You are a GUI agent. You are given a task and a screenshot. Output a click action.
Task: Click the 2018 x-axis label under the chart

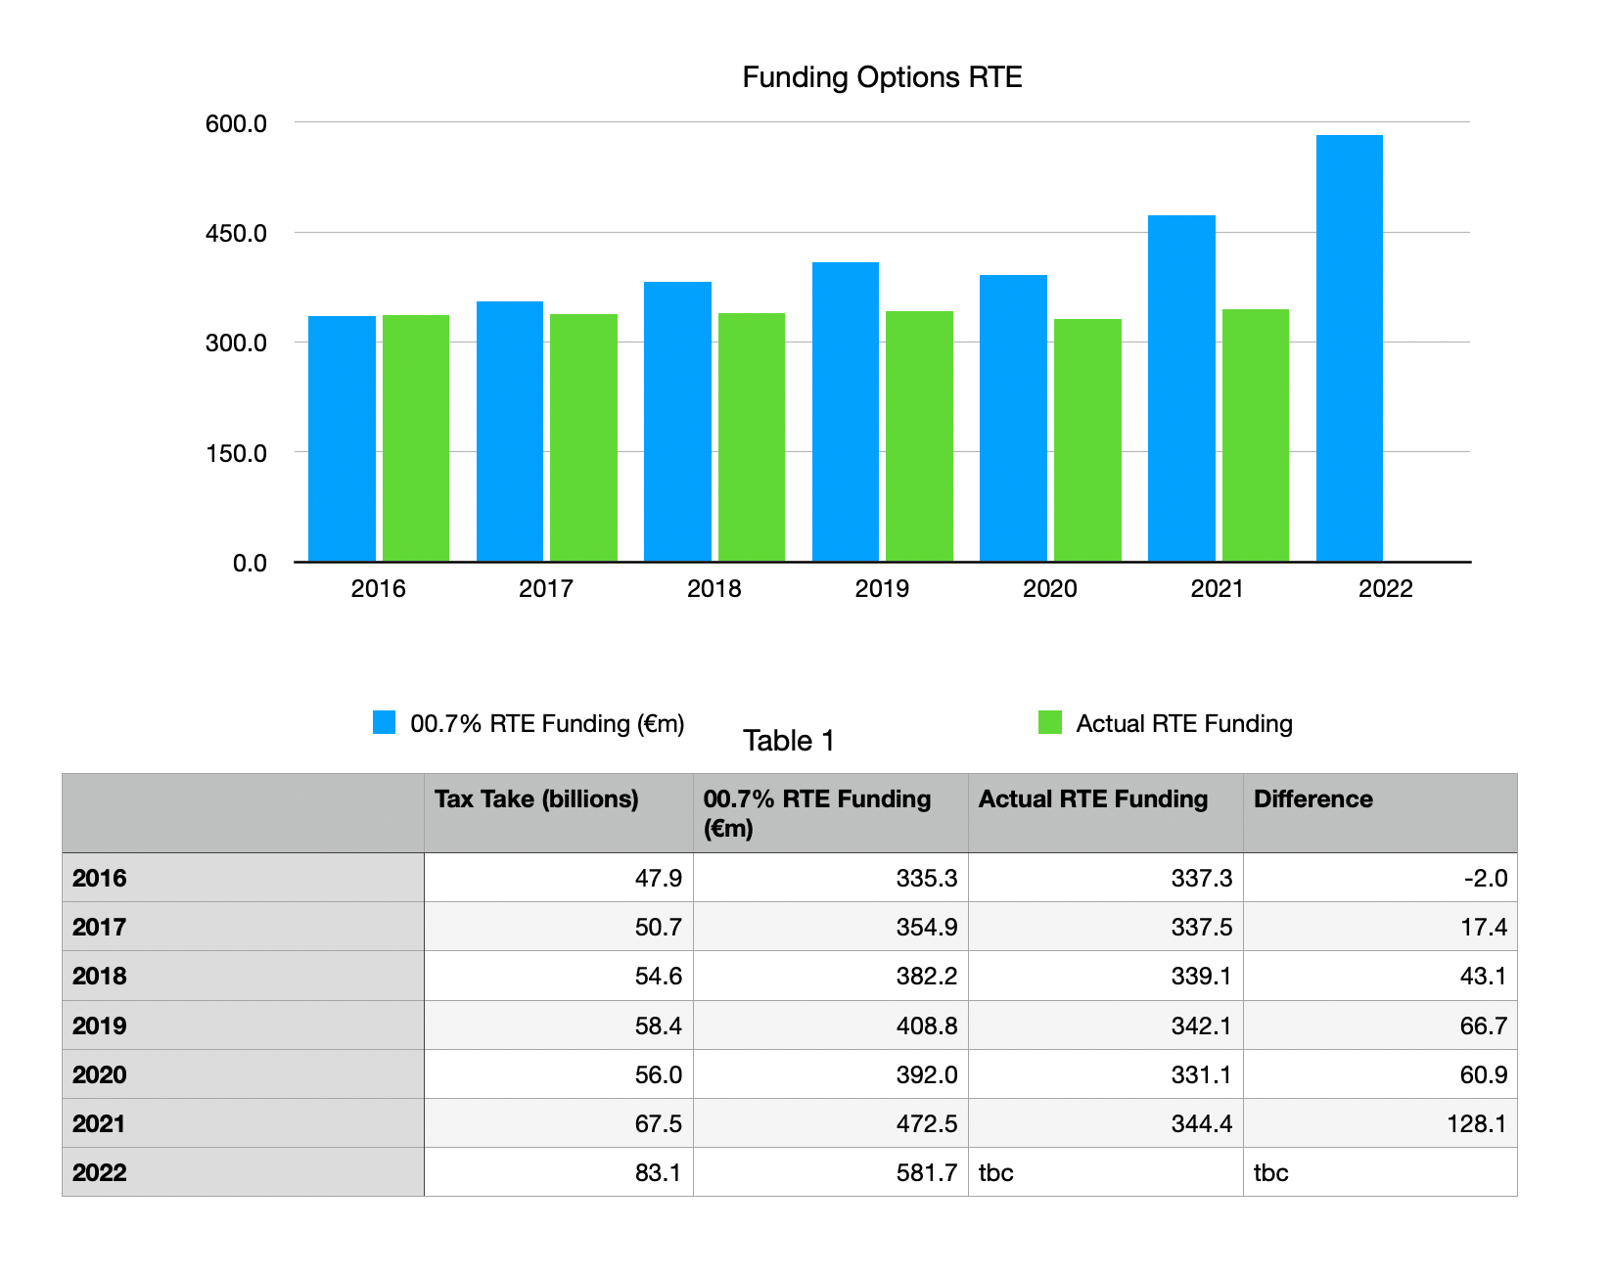coord(713,588)
